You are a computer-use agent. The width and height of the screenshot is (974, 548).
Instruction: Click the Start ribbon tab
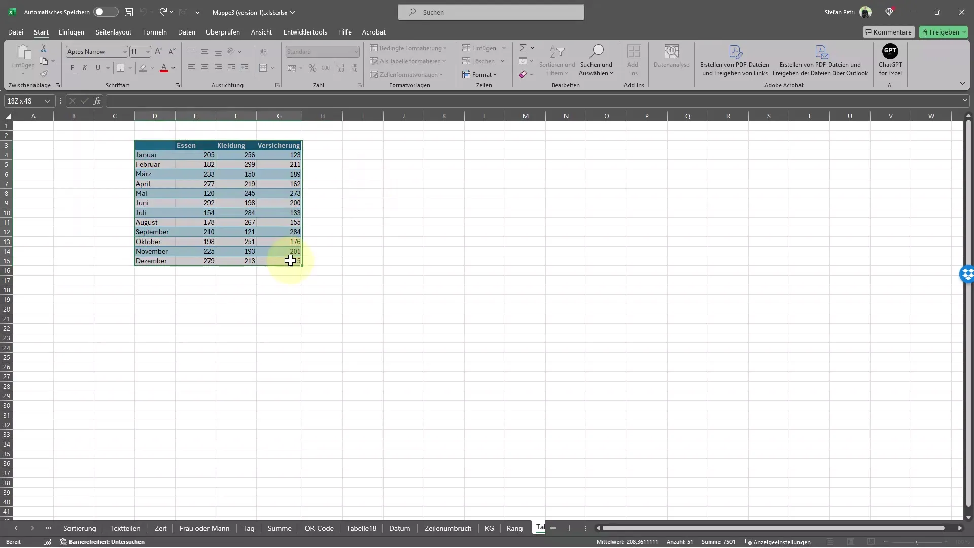click(x=41, y=31)
